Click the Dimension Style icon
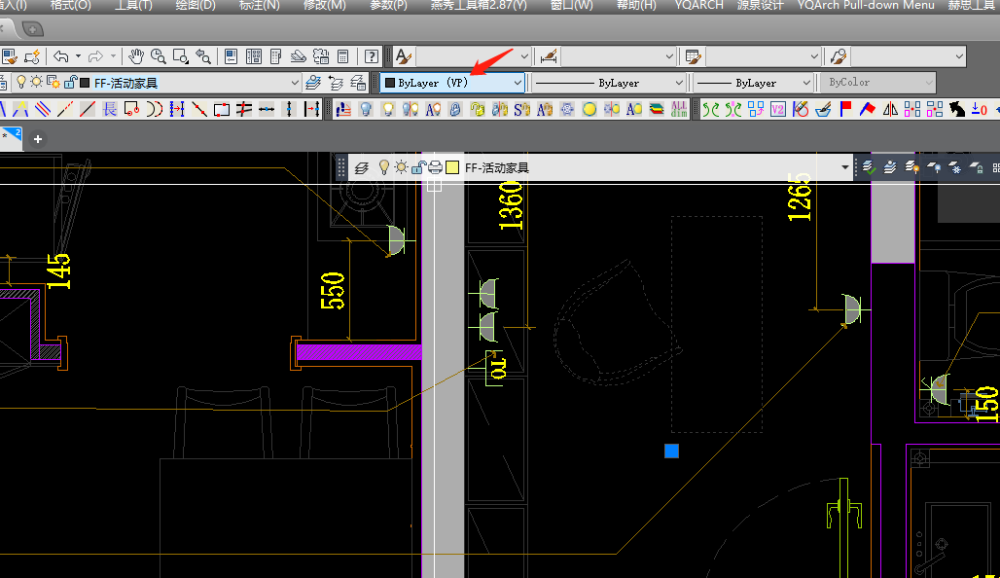Image resolution: width=1000 pixels, height=578 pixels. pyautogui.click(x=549, y=56)
